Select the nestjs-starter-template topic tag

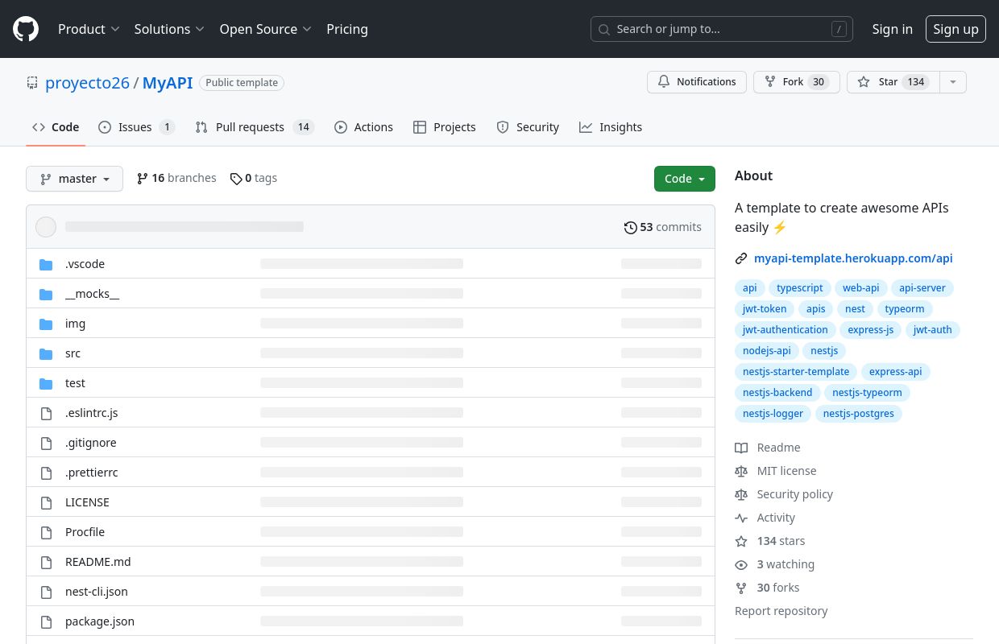click(796, 372)
